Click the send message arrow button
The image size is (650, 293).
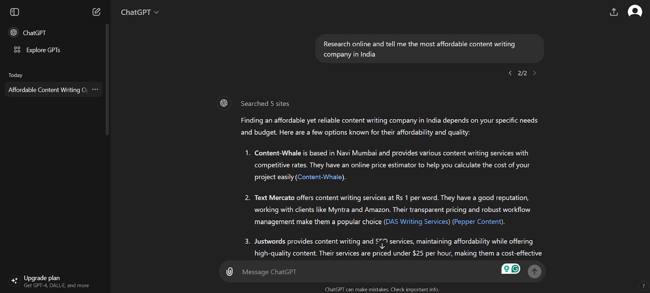tap(534, 271)
